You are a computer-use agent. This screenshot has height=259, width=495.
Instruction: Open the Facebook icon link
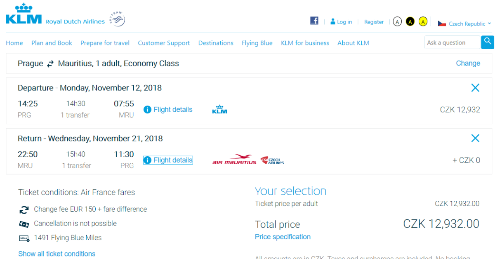coord(314,21)
